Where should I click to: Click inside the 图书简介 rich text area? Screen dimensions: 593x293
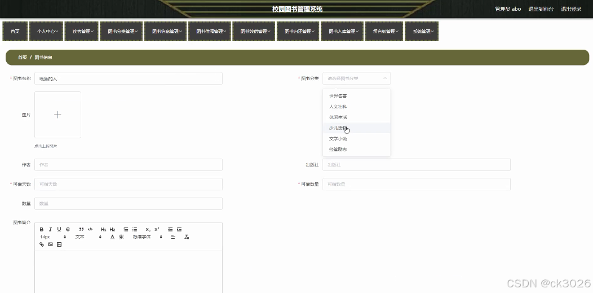tap(128, 272)
